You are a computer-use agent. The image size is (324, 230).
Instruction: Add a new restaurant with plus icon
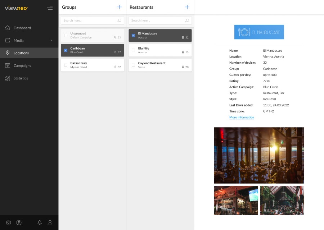(187, 7)
